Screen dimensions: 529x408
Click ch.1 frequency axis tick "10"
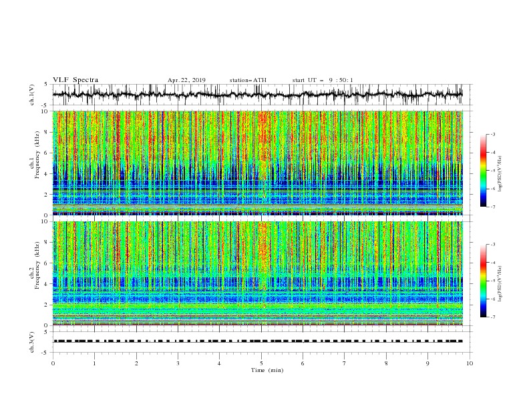[x=45, y=111]
